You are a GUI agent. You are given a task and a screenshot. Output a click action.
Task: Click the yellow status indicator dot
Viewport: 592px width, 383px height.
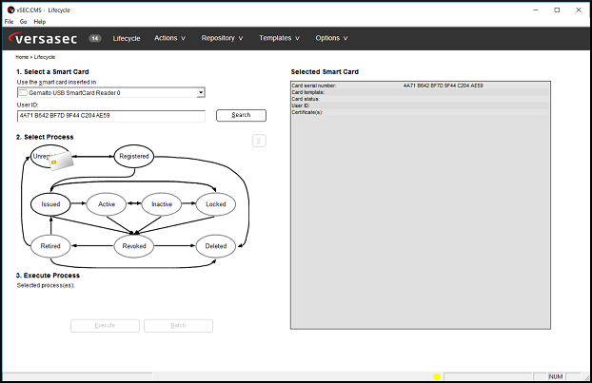pyautogui.click(x=437, y=376)
